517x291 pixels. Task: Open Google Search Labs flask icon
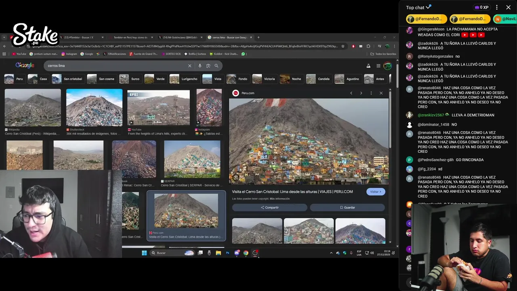368,66
